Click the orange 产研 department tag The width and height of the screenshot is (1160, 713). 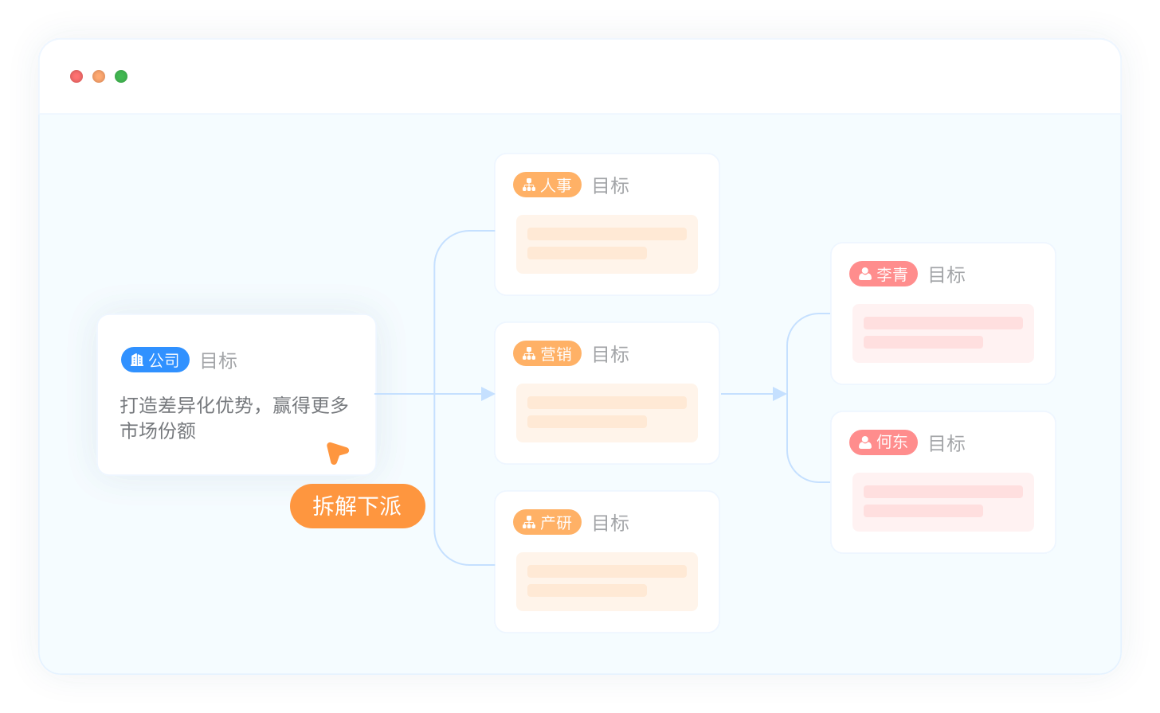547,523
